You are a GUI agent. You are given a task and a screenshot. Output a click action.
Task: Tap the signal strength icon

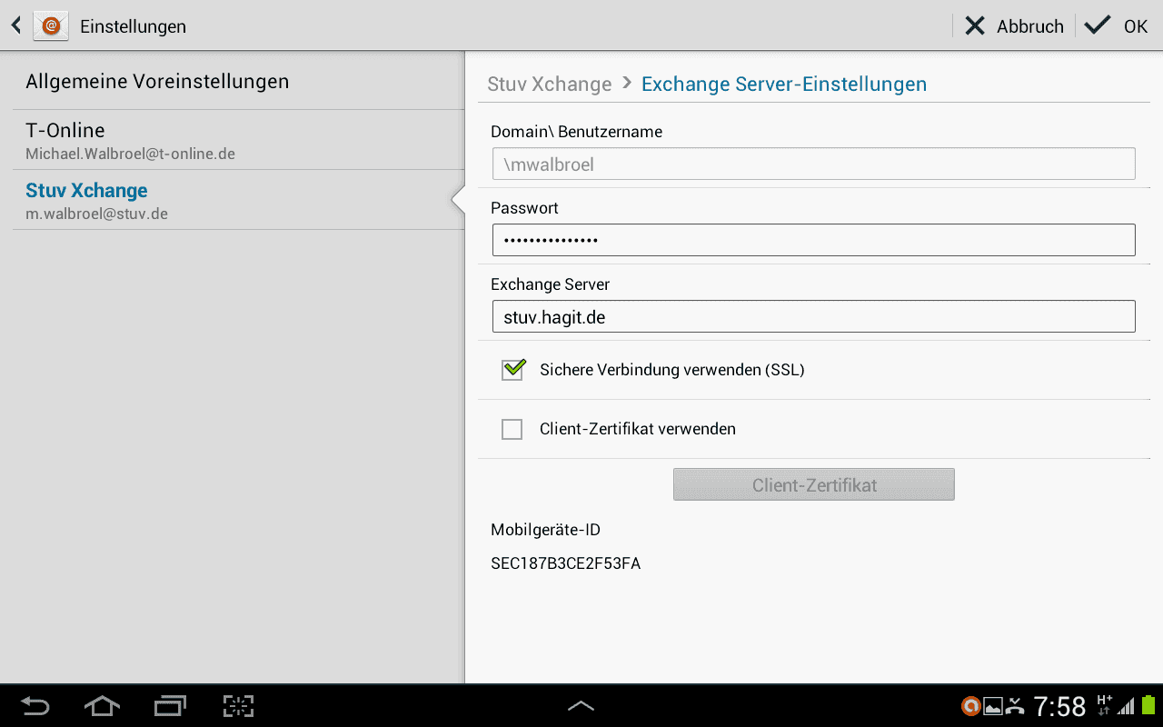tap(1127, 706)
